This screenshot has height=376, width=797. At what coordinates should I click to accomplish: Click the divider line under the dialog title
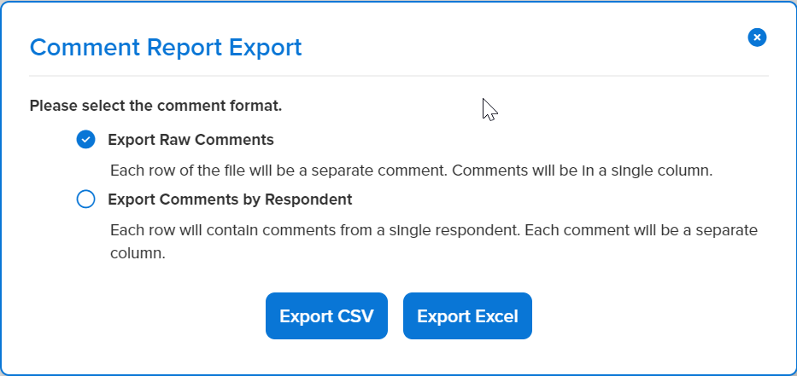click(x=399, y=76)
